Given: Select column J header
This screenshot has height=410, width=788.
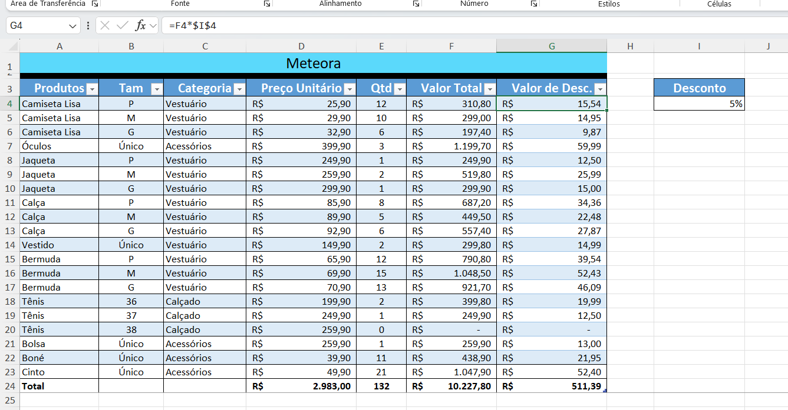Looking at the screenshot, I should click(x=768, y=46).
